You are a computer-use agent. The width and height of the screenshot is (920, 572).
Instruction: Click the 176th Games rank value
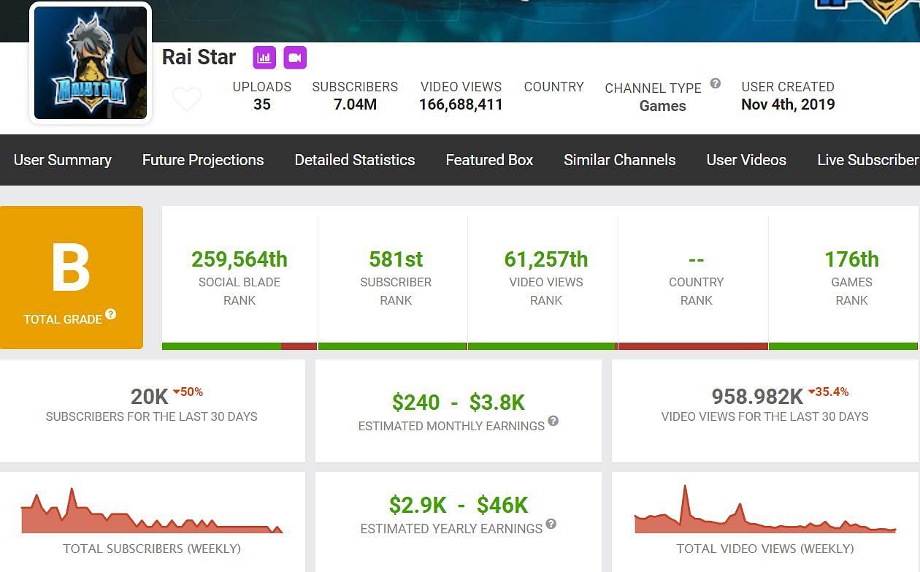point(851,259)
